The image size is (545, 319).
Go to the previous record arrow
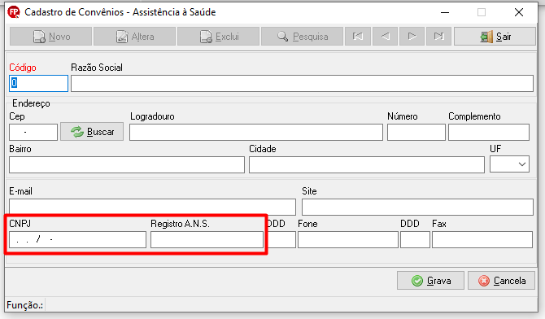coord(385,36)
